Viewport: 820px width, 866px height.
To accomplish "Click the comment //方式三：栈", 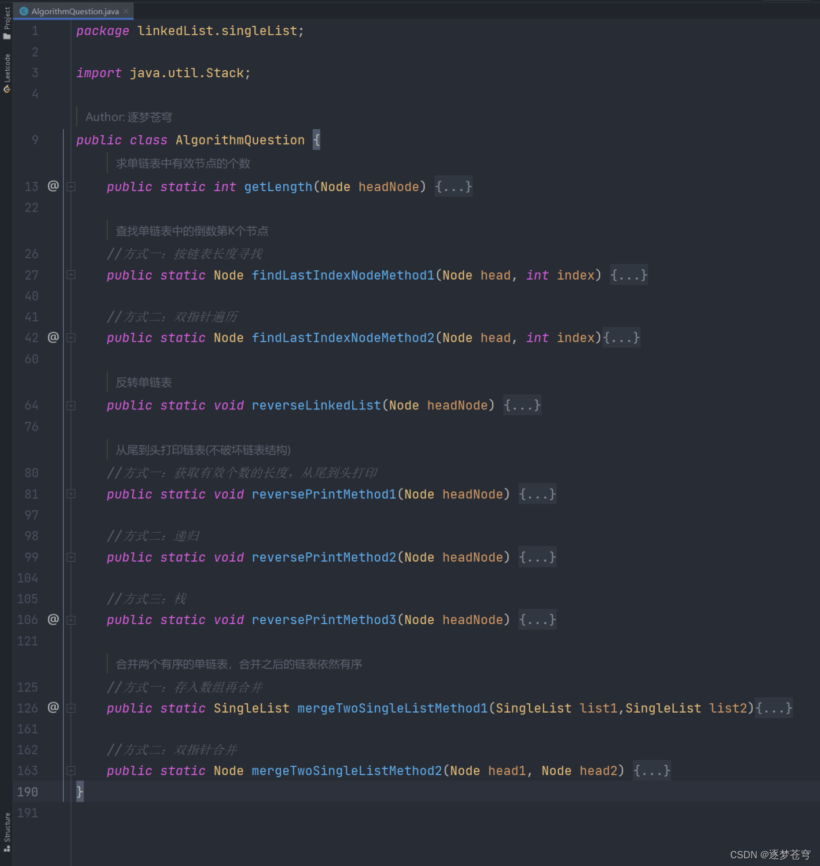I will click(x=147, y=599).
